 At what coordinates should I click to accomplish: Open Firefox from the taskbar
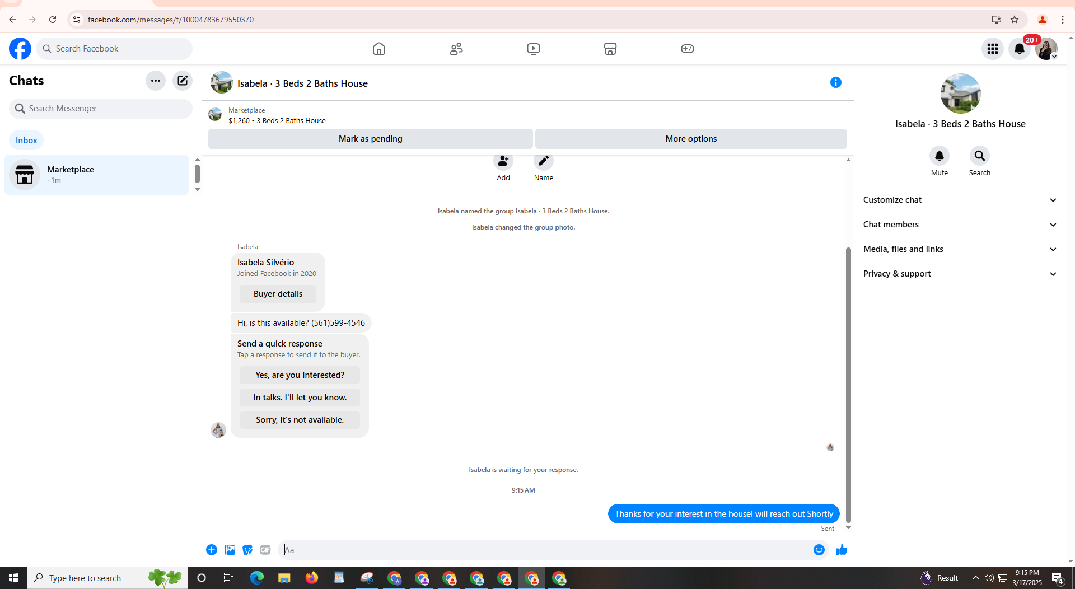click(x=312, y=578)
